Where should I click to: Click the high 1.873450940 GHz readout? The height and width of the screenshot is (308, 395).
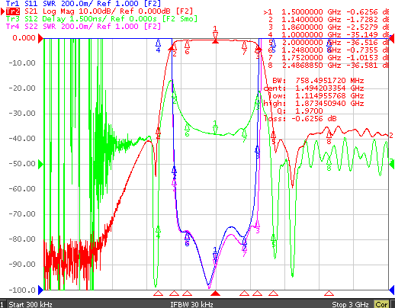tap(313, 104)
